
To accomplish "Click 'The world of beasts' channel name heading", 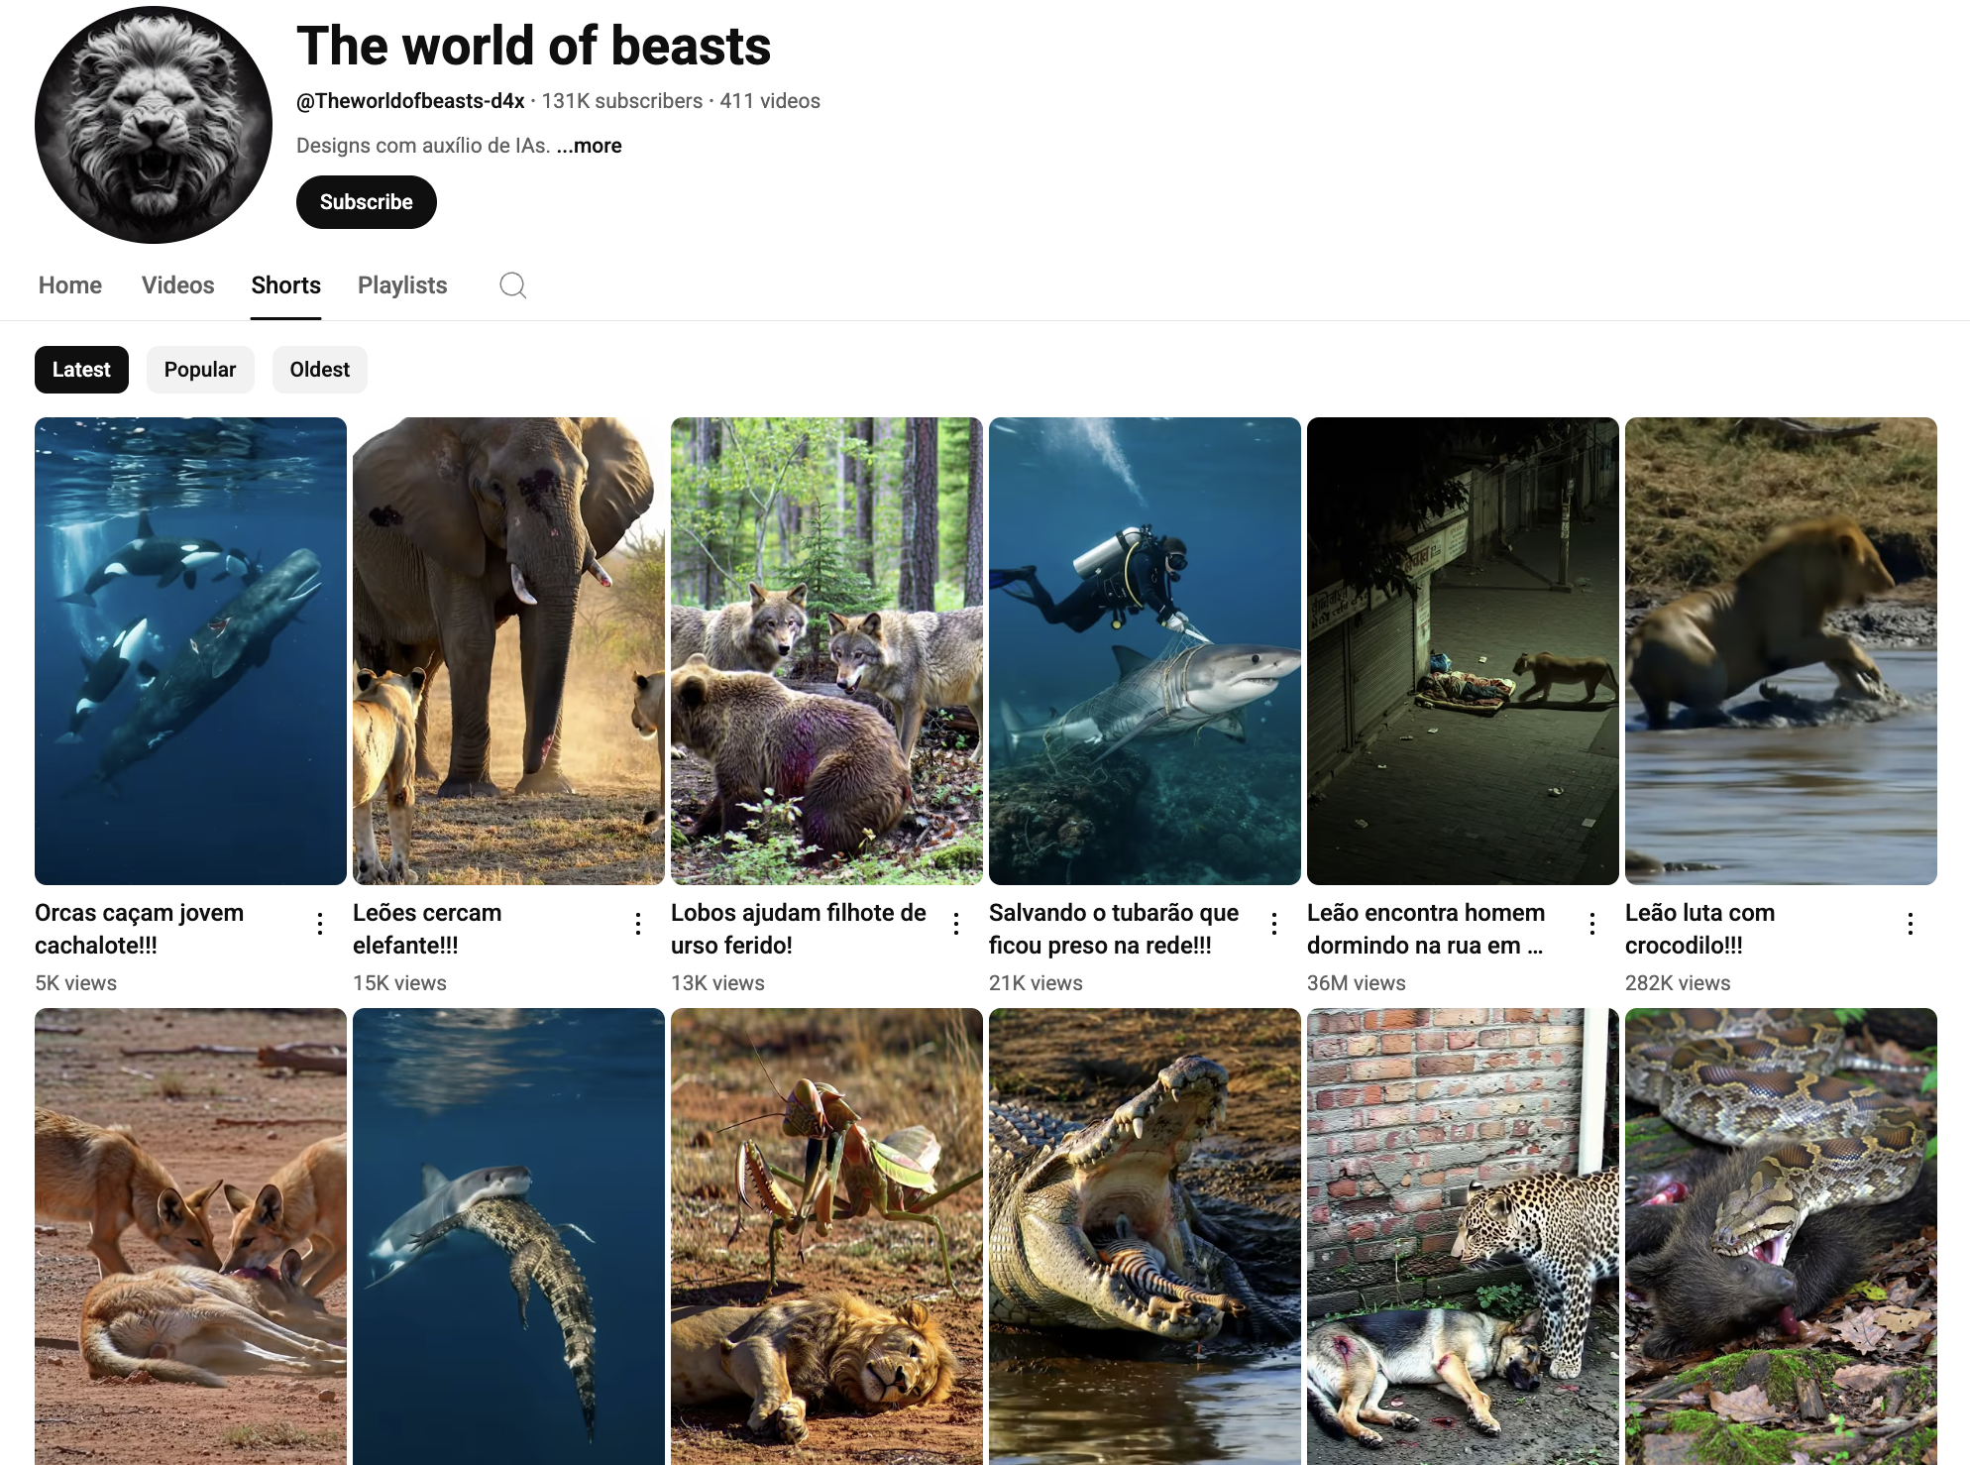I will (x=533, y=46).
